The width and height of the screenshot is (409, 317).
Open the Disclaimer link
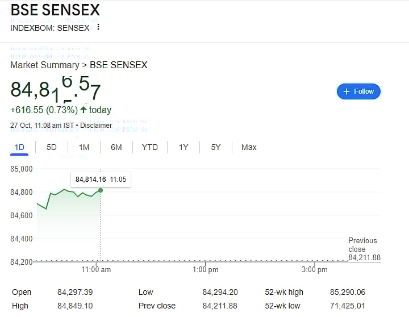tap(96, 125)
